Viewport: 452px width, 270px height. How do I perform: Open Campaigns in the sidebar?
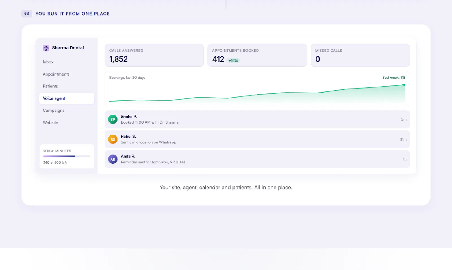coord(67,111)
